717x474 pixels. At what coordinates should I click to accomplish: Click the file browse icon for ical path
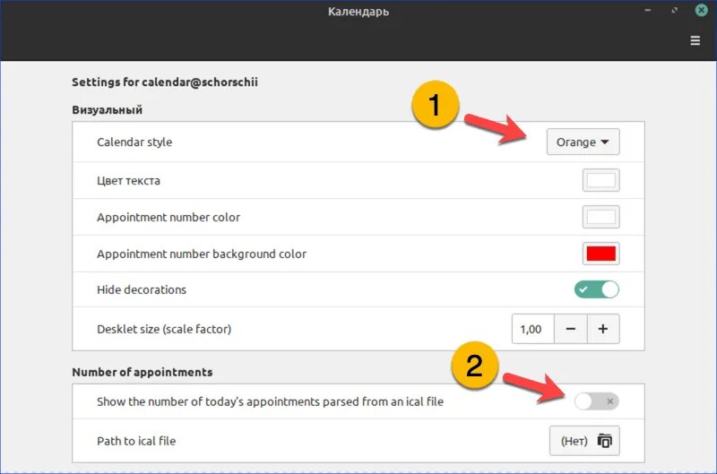pyautogui.click(x=604, y=441)
